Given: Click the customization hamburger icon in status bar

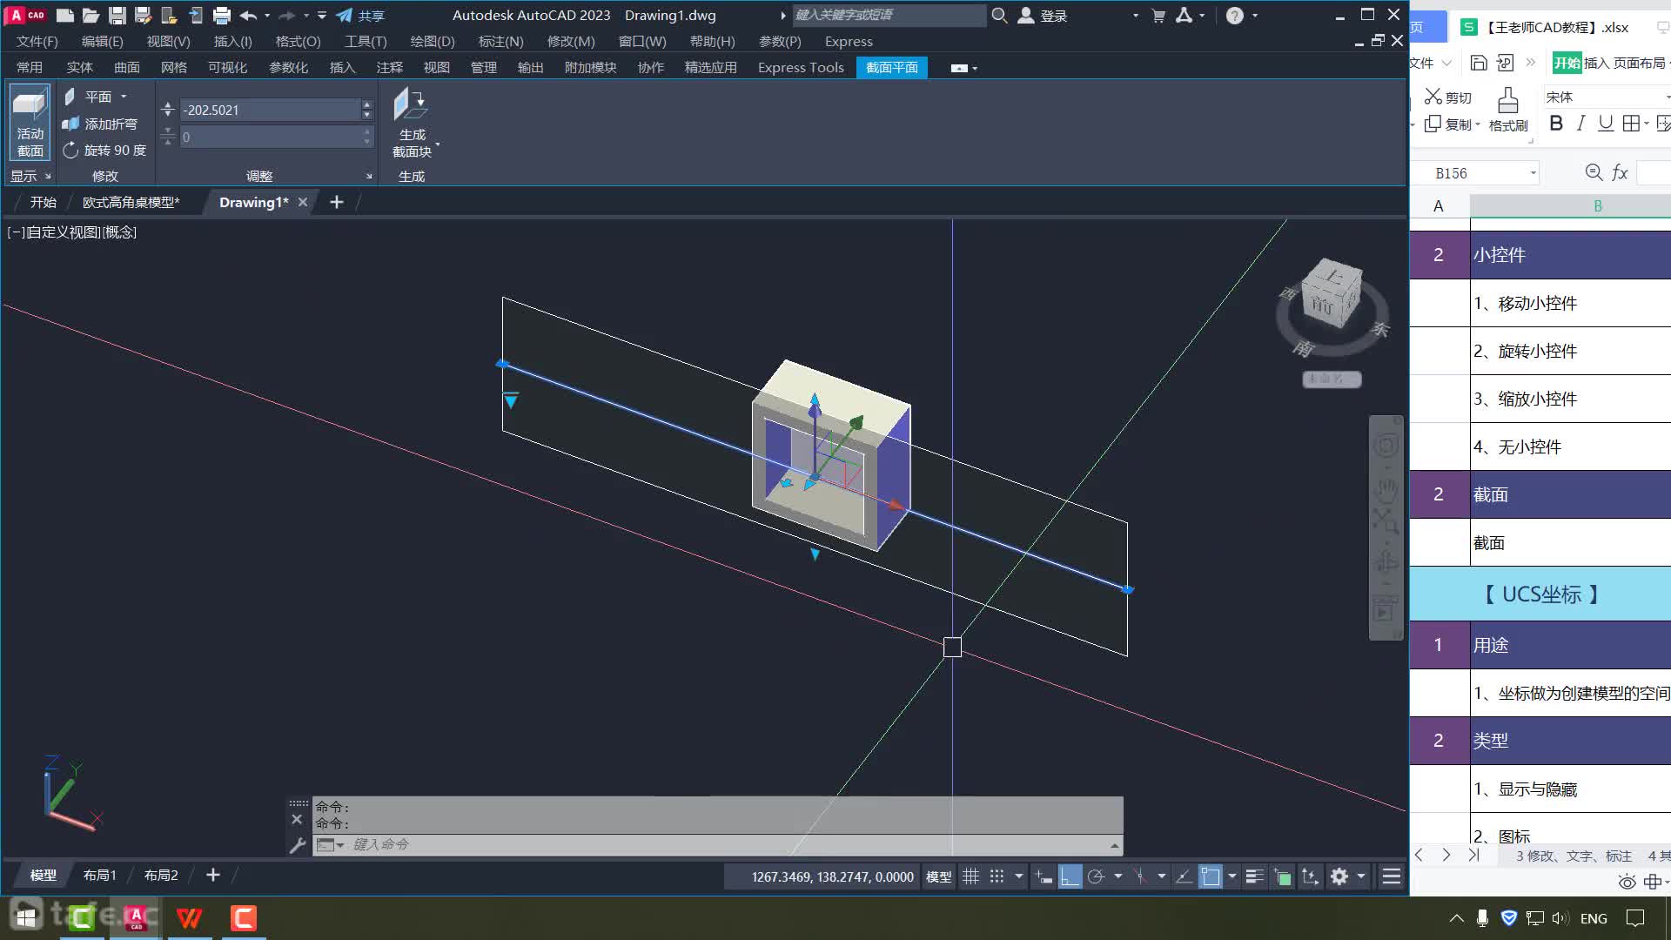Looking at the screenshot, I should pos(1392,876).
